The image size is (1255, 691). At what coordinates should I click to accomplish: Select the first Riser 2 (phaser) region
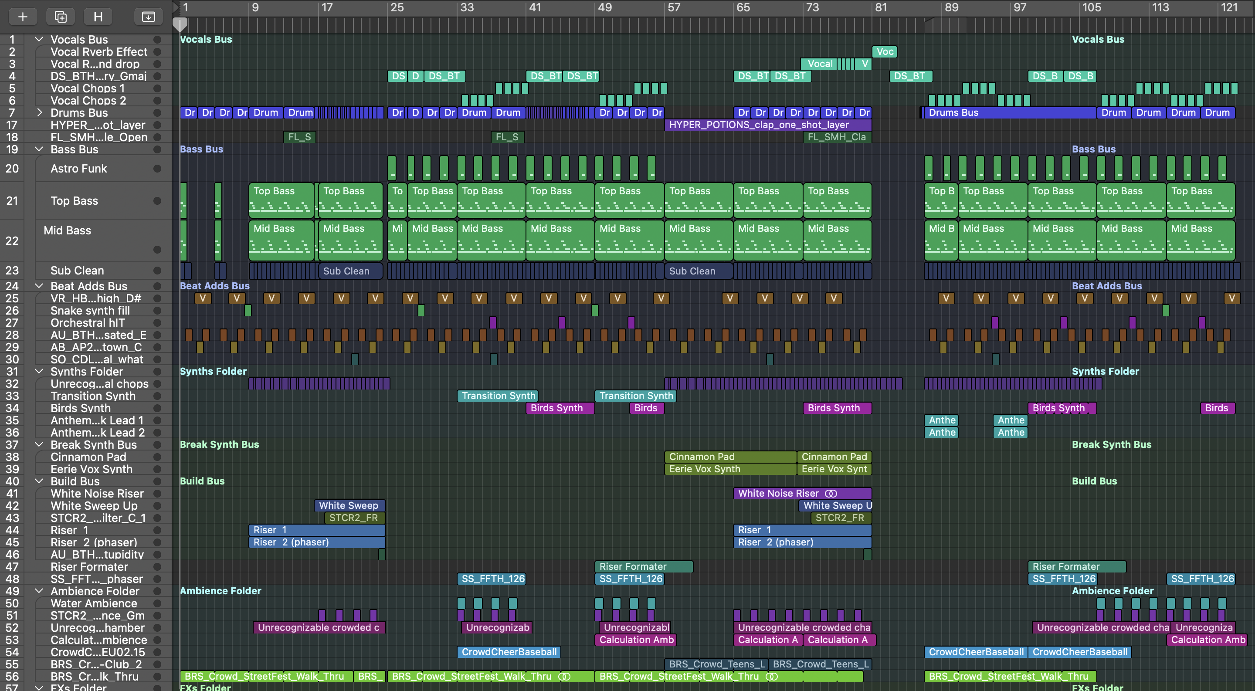pyautogui.click(x=317, y=542)
